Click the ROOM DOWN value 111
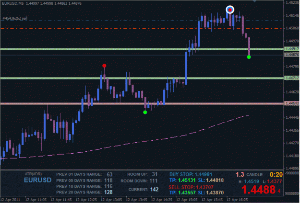Screen dimensions: 300x203 [x=154, y=181]
